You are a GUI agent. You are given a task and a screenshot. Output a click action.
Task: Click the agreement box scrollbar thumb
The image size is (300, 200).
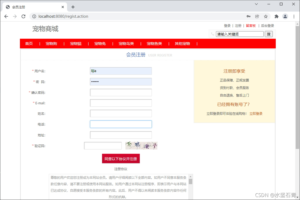click(190, 181)
